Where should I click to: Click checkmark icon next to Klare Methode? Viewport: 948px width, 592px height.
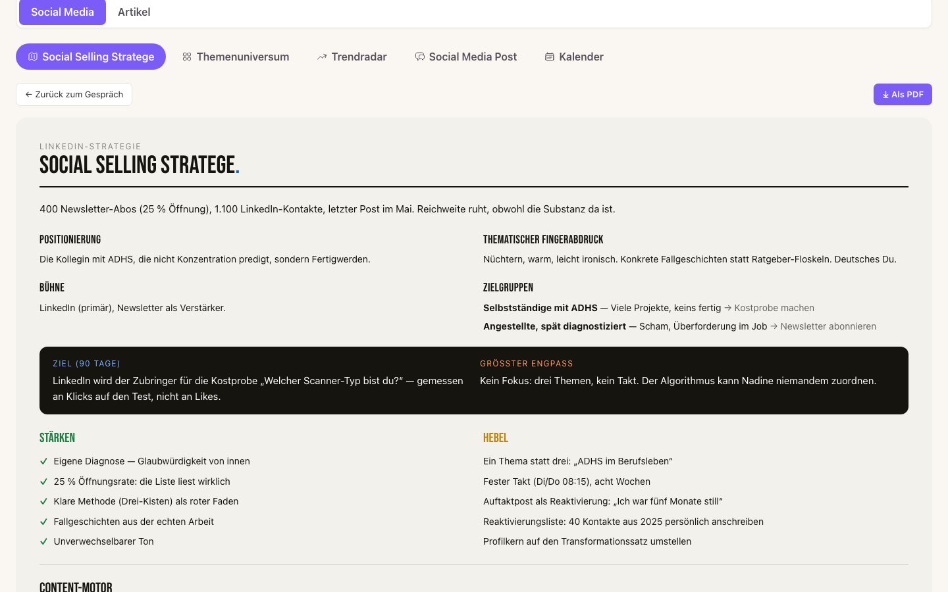click(44, 501)
